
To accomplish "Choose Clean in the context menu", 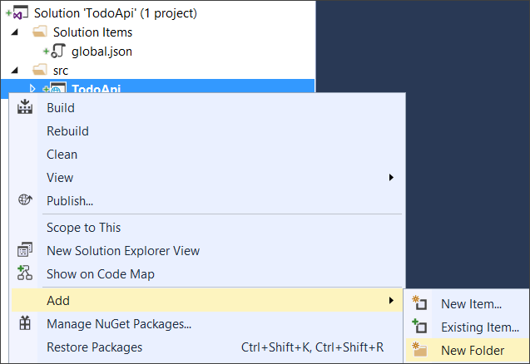I will coord(62,155).
